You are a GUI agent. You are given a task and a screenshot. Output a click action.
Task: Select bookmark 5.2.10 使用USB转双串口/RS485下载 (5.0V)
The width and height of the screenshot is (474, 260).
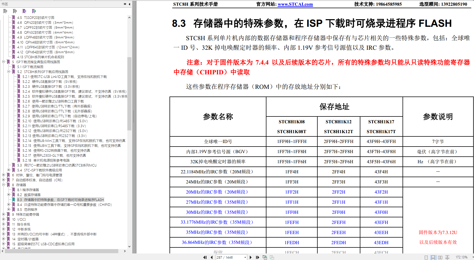point(55,121)
